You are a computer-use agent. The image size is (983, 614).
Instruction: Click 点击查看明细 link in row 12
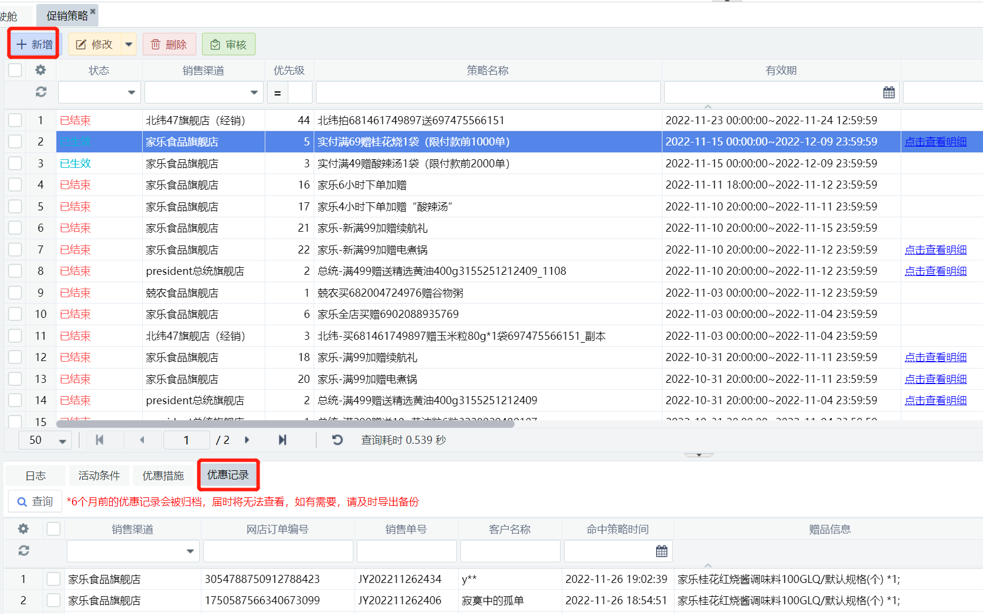936,357
